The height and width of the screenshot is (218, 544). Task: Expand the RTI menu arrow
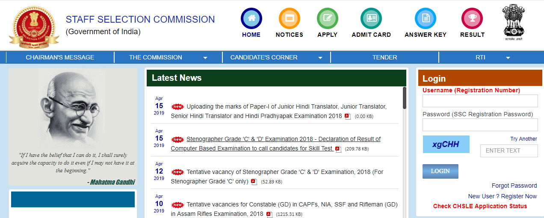[508, 58]
